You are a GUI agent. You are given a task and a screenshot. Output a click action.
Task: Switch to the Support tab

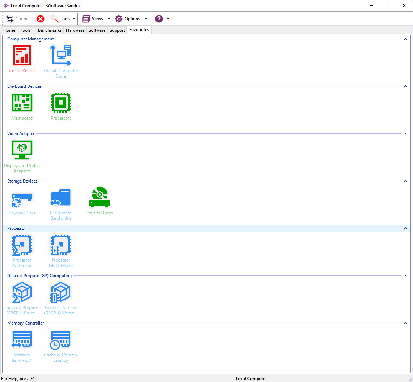117,30
